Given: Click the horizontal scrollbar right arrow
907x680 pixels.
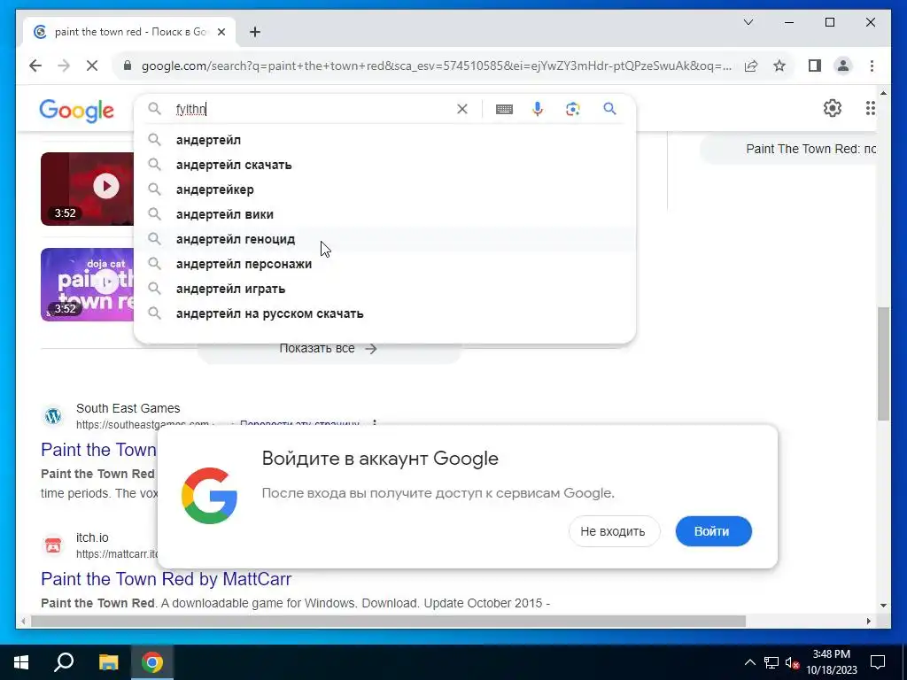Looking at the screenshot, I should (869, 622).
